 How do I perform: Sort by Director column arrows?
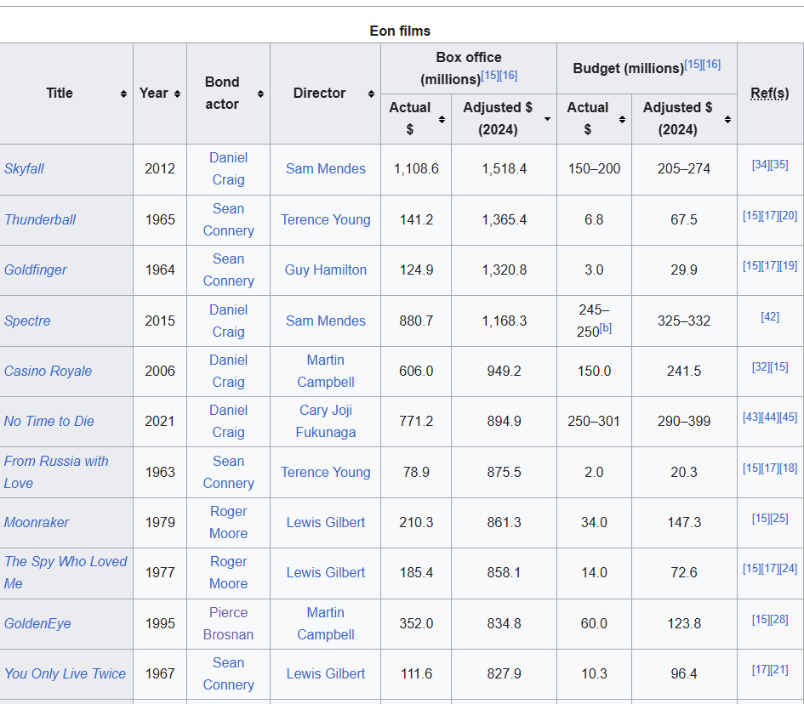click(x=371, y=94)
